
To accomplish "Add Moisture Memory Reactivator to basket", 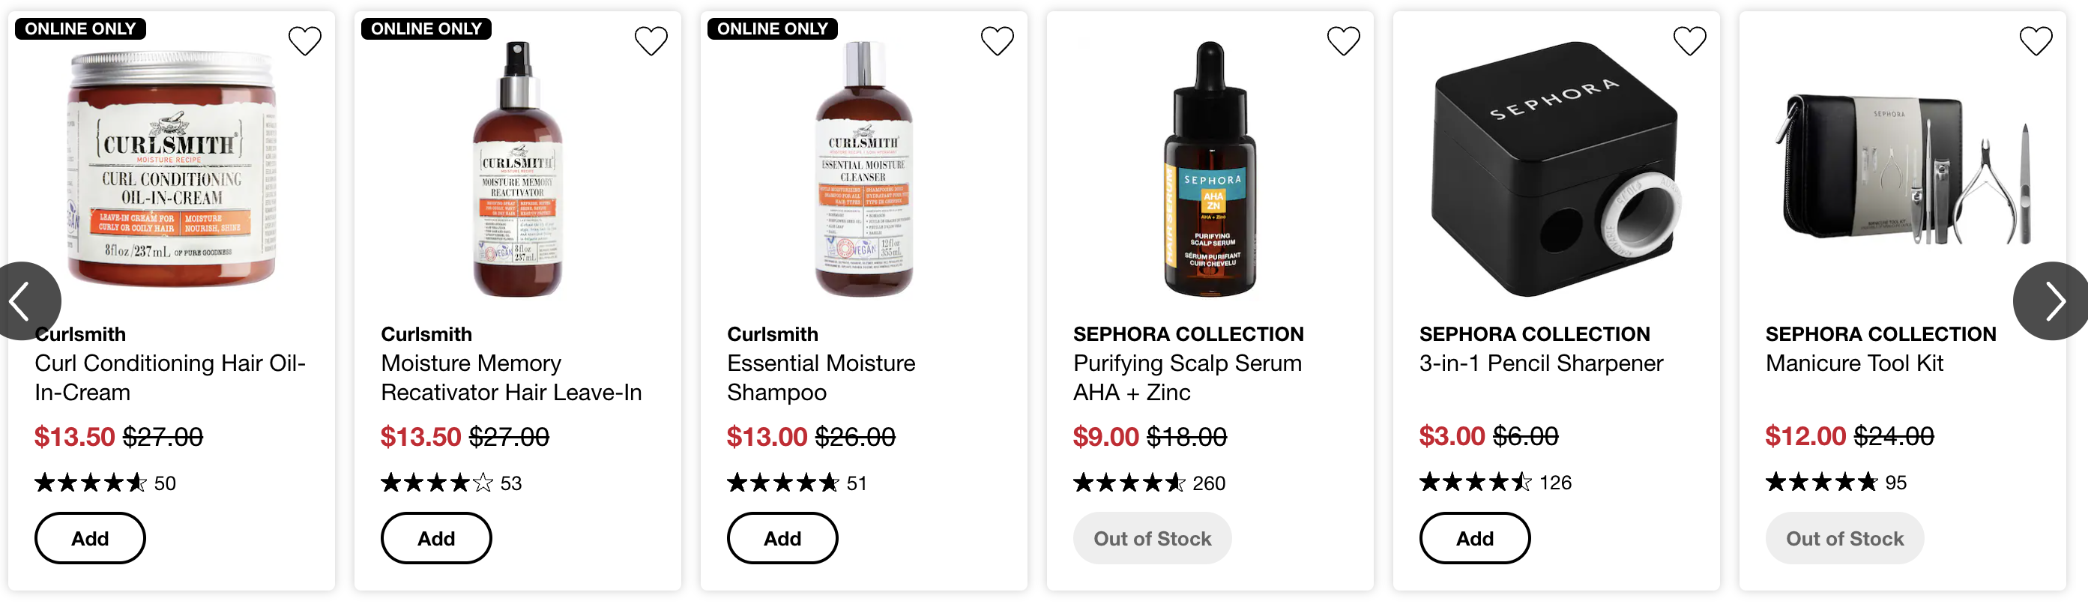I will [x=436, y=538].
